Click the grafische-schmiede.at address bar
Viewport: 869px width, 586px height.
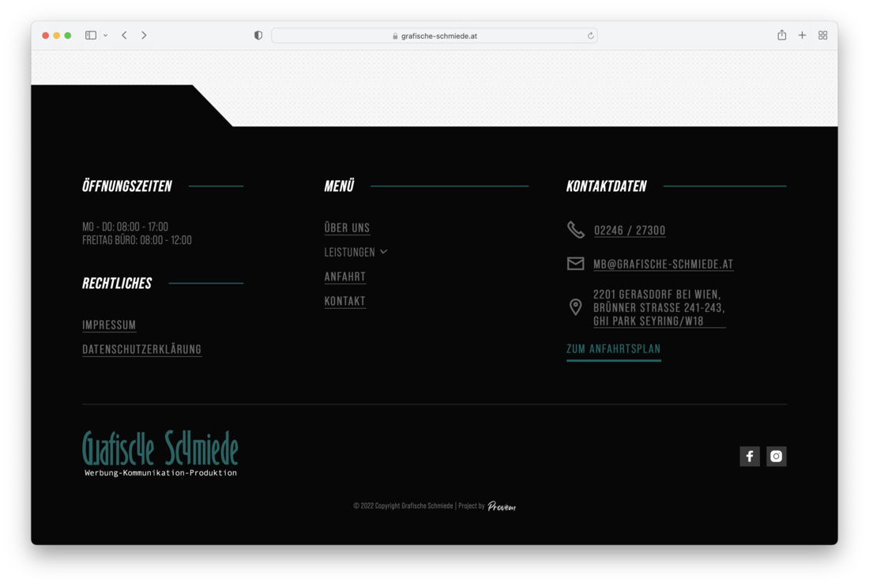[x=434, y=36]
